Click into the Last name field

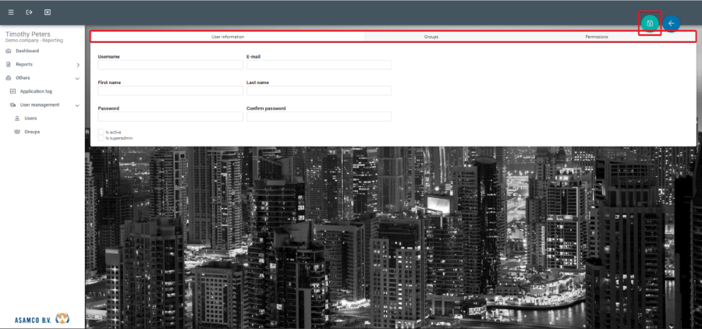(319, 91)
